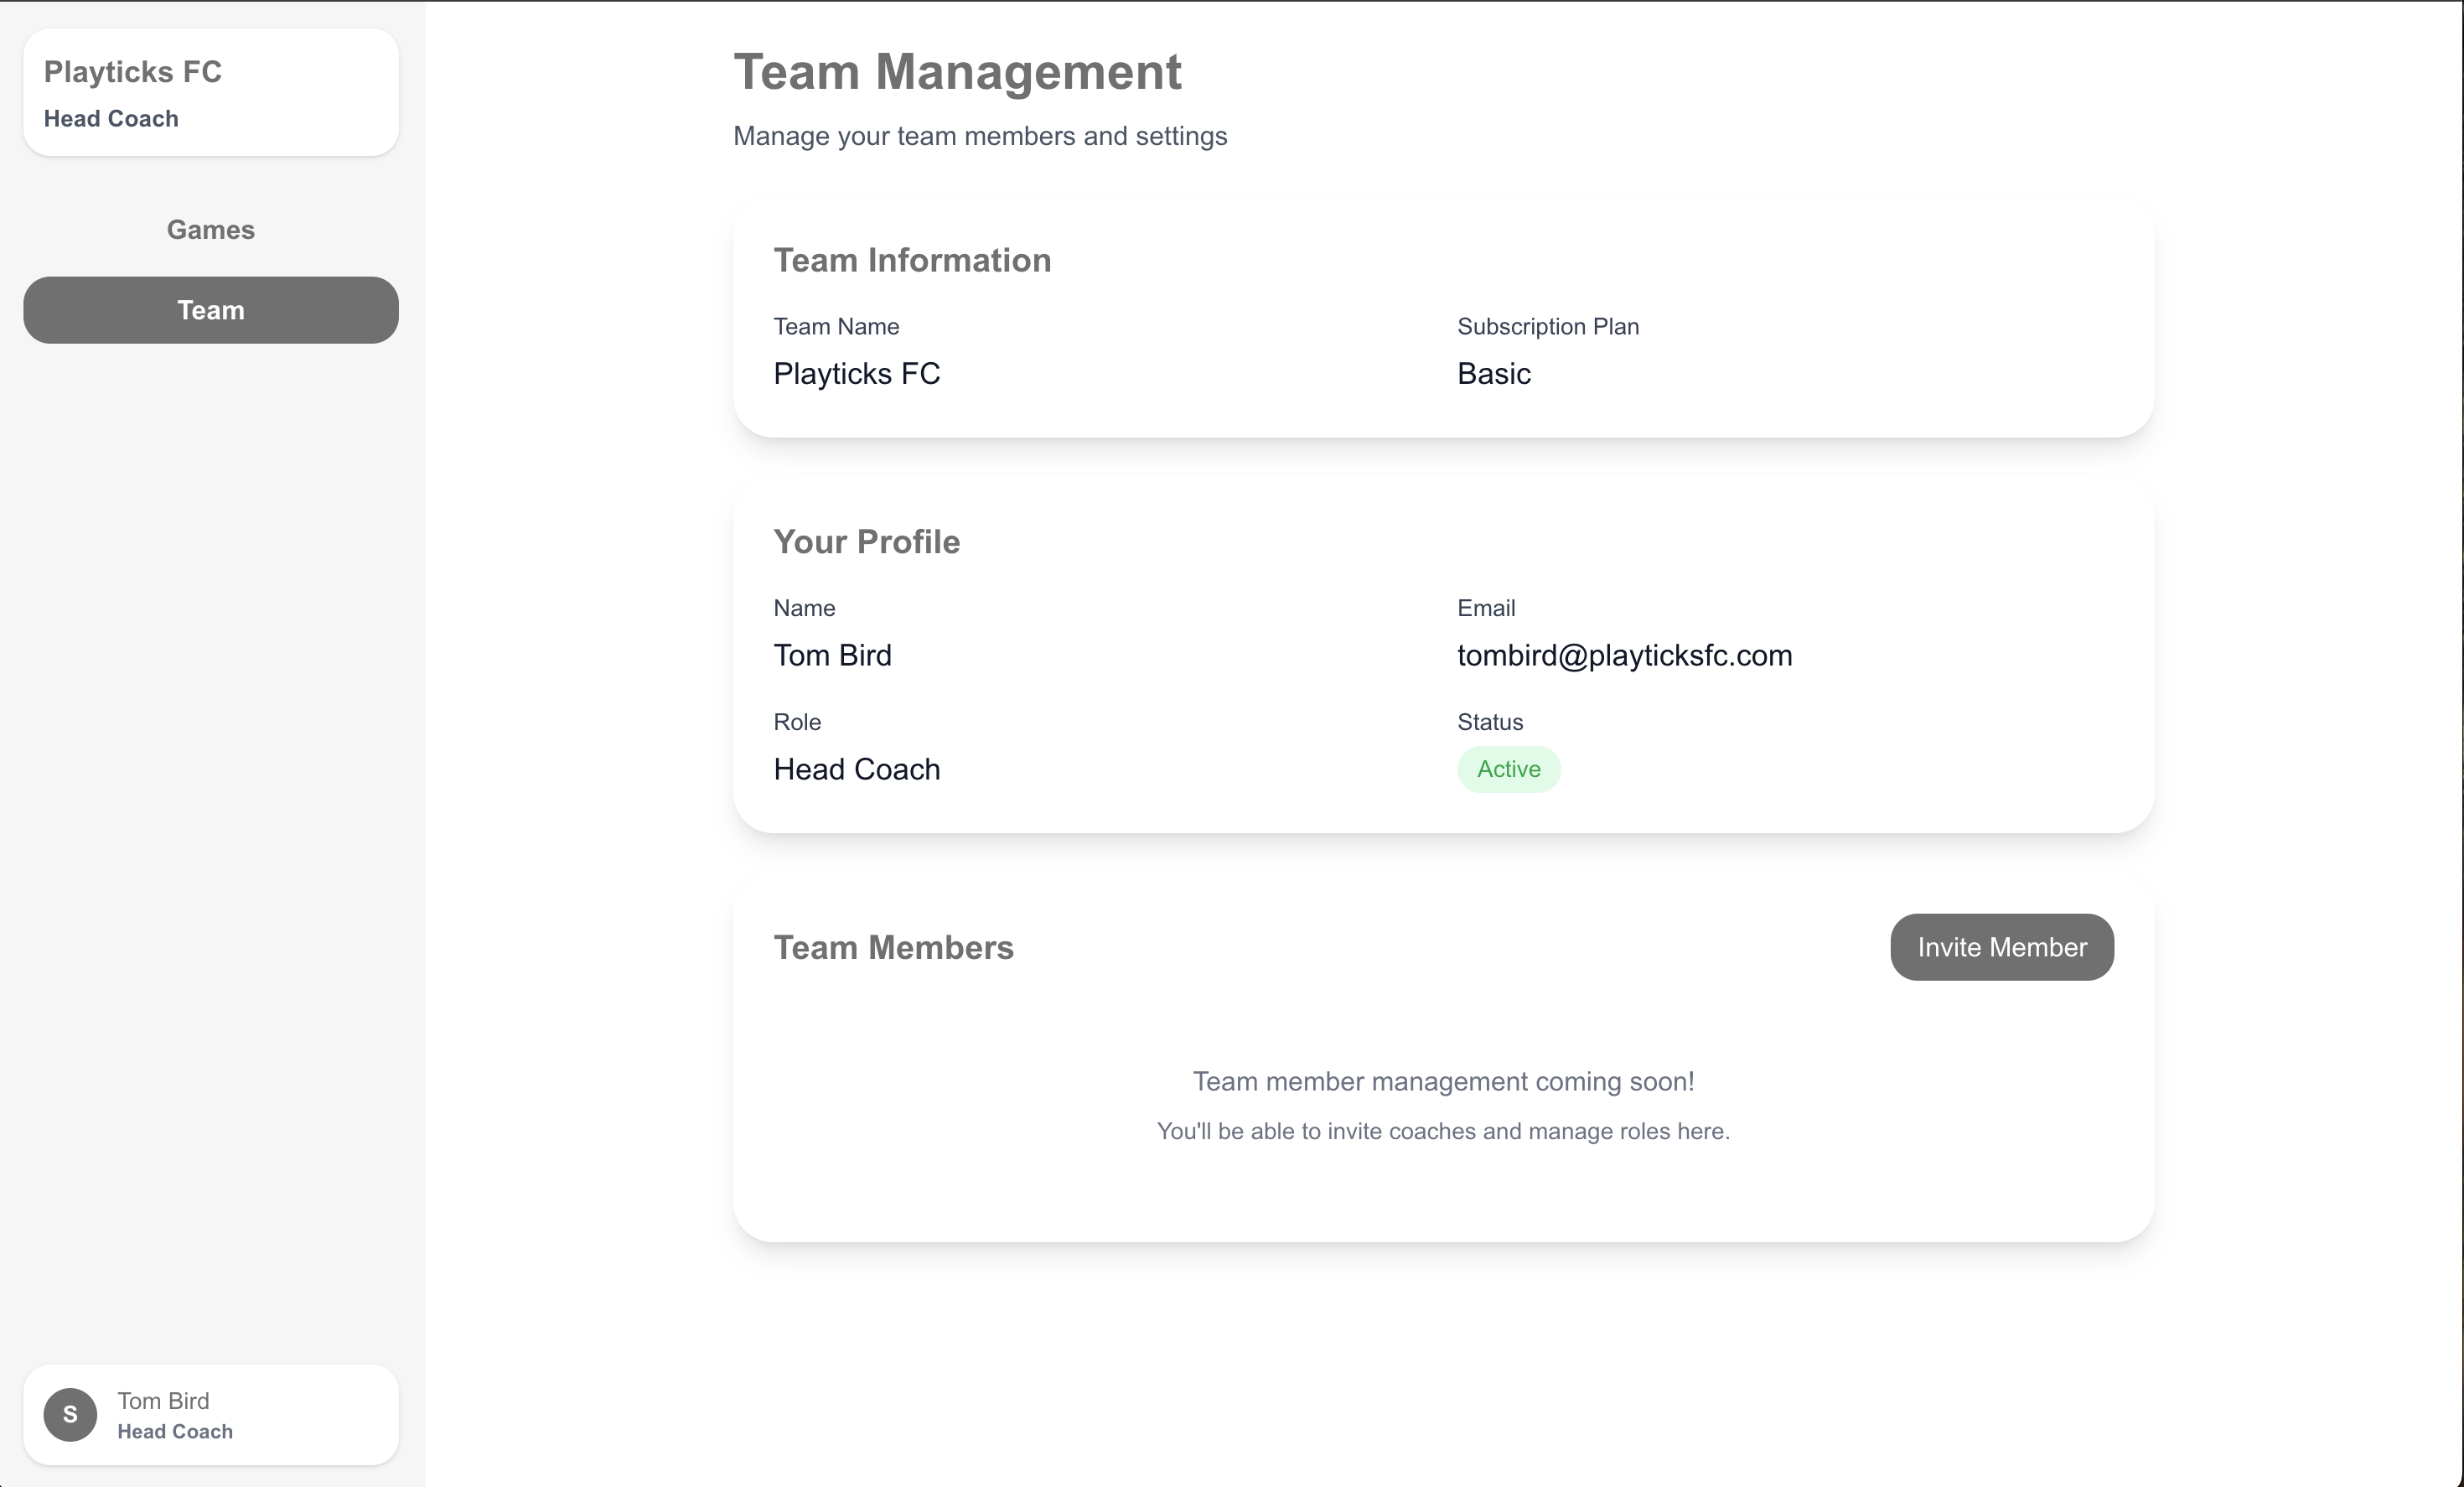This screenshot has width=2464, height=1487.
Task: Open the Games sidebar item
Action: click(210, 230)
